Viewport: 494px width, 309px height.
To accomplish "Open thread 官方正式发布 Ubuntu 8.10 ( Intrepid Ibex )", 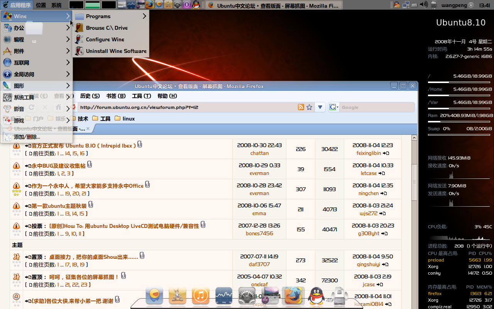I will (x=84, y=146).
